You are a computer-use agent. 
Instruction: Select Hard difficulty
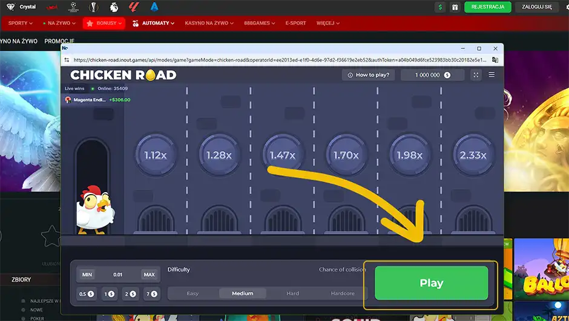(292, 293)
